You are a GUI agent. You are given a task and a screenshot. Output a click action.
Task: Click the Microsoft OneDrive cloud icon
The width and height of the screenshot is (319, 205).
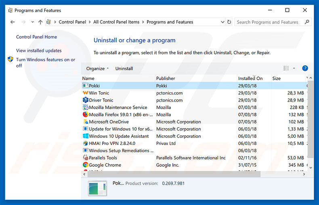(85, 122)
